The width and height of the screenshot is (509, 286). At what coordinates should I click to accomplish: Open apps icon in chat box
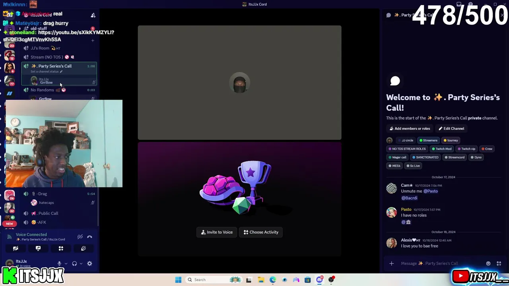499,263
